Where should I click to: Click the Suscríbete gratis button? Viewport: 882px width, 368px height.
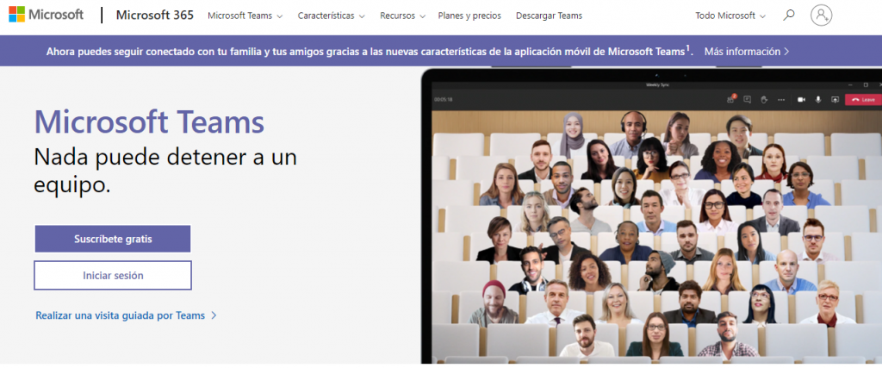click(113, 239)
